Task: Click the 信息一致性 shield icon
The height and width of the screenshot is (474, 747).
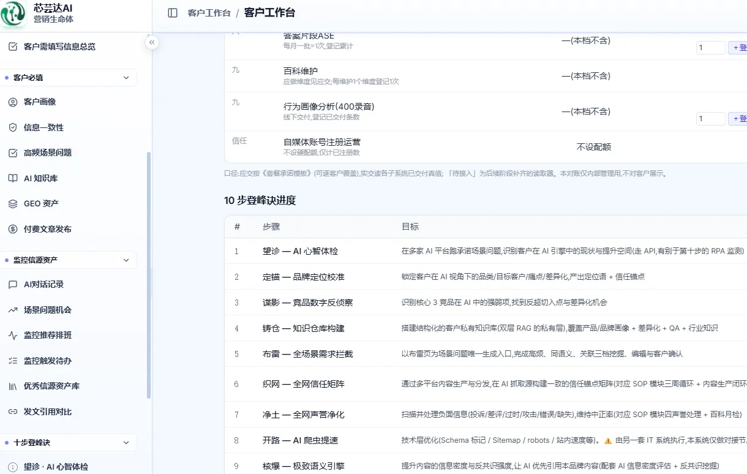Action: click(13, 127)
